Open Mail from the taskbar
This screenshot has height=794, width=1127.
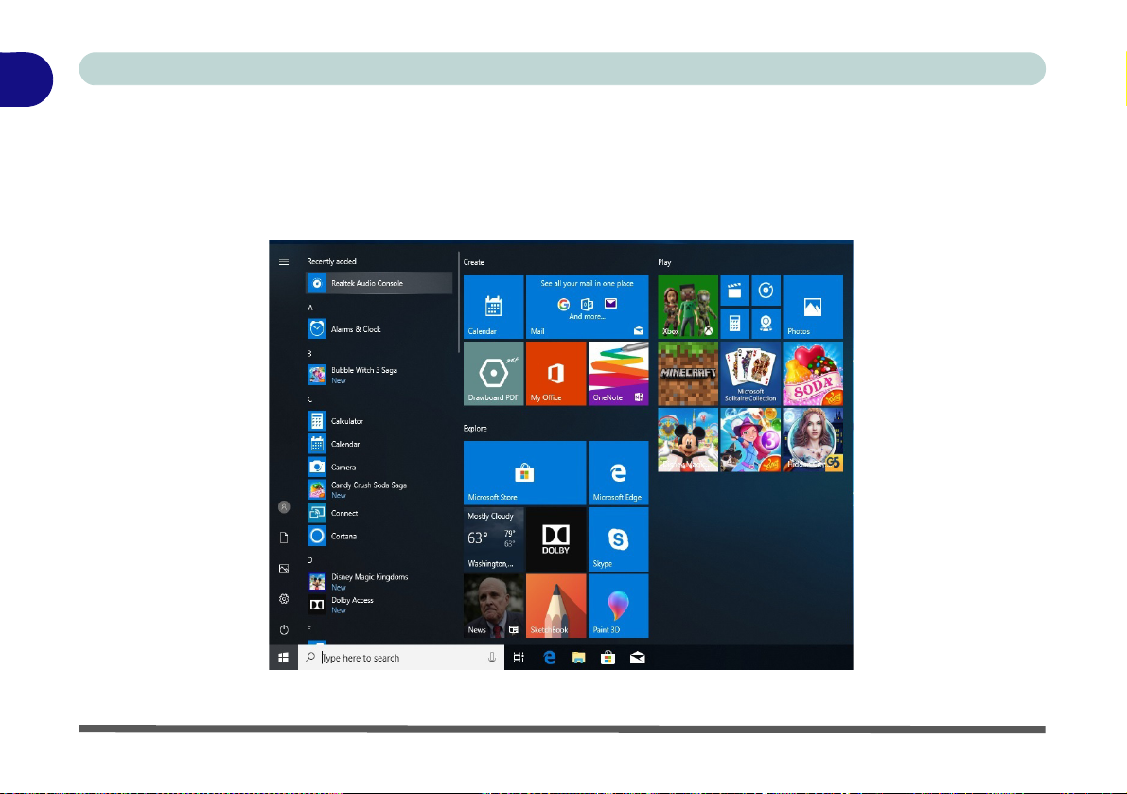point(638,658)
